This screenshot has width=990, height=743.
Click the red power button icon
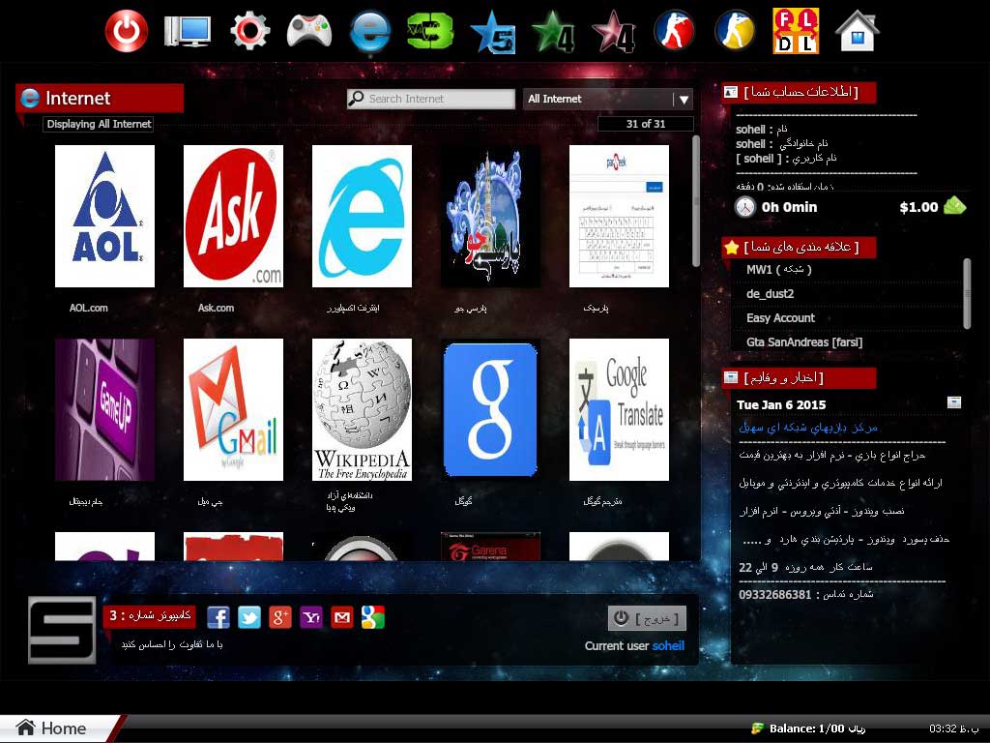[x=127, y=31]
